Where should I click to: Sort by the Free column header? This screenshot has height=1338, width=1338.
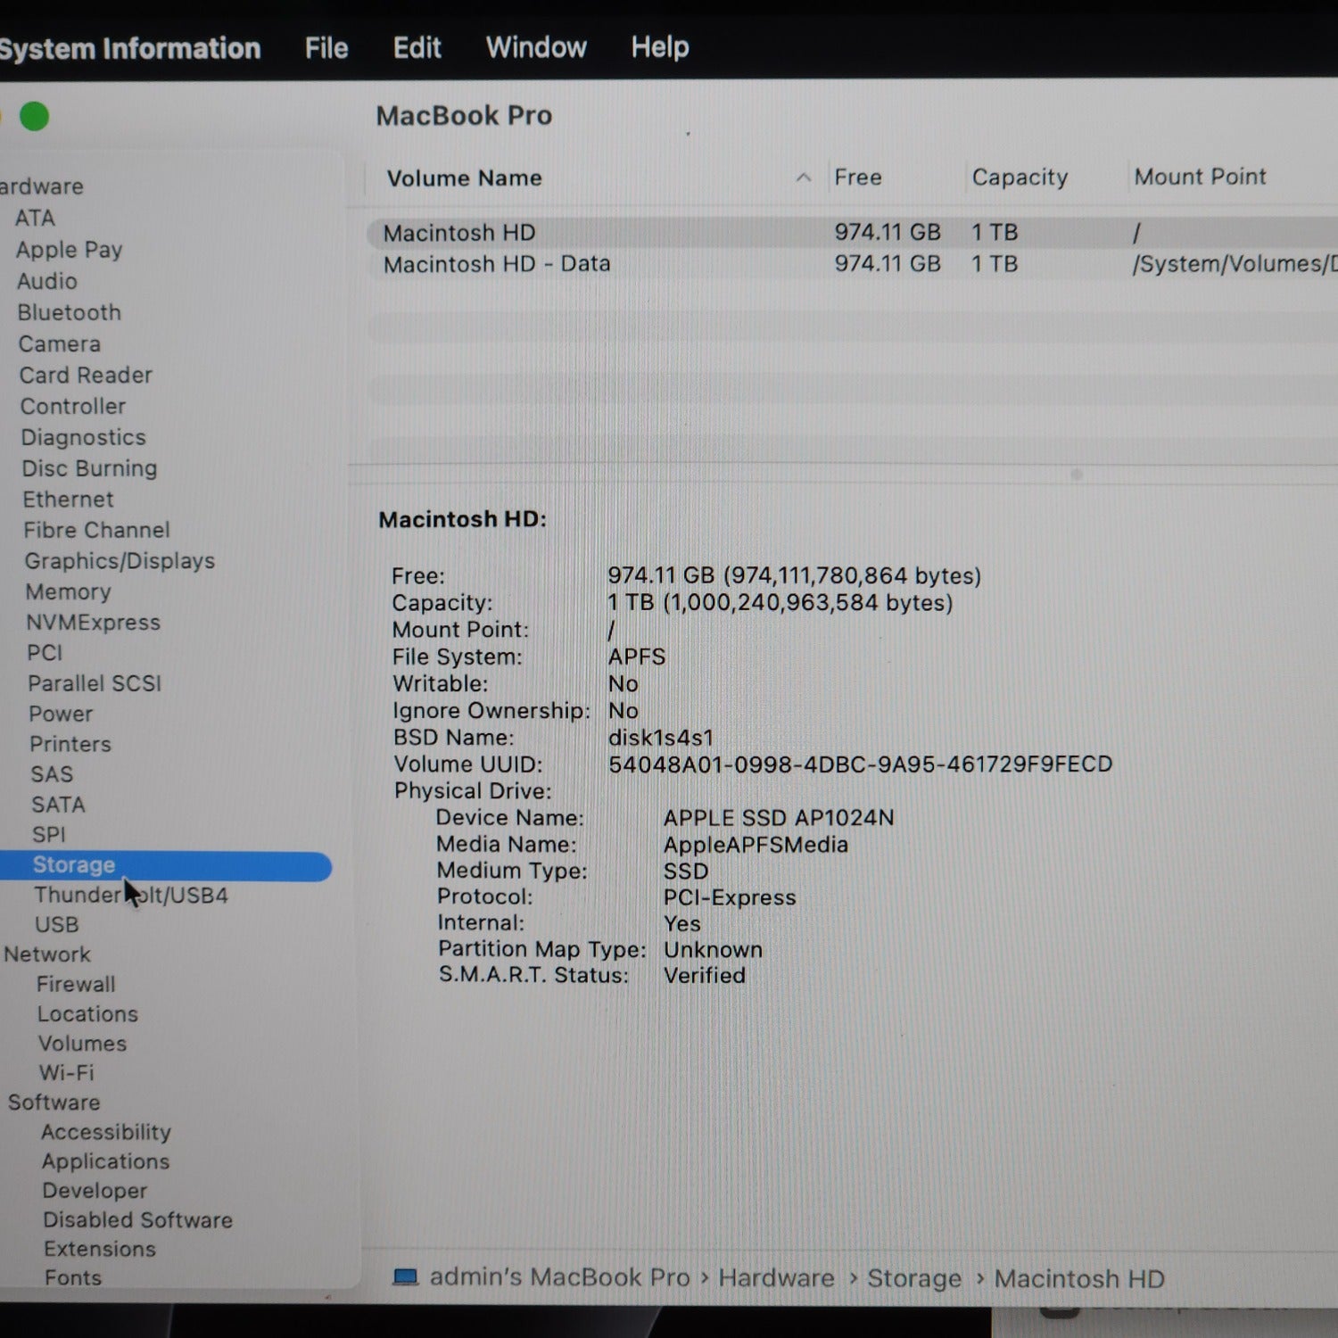click(x=857, y=178)
